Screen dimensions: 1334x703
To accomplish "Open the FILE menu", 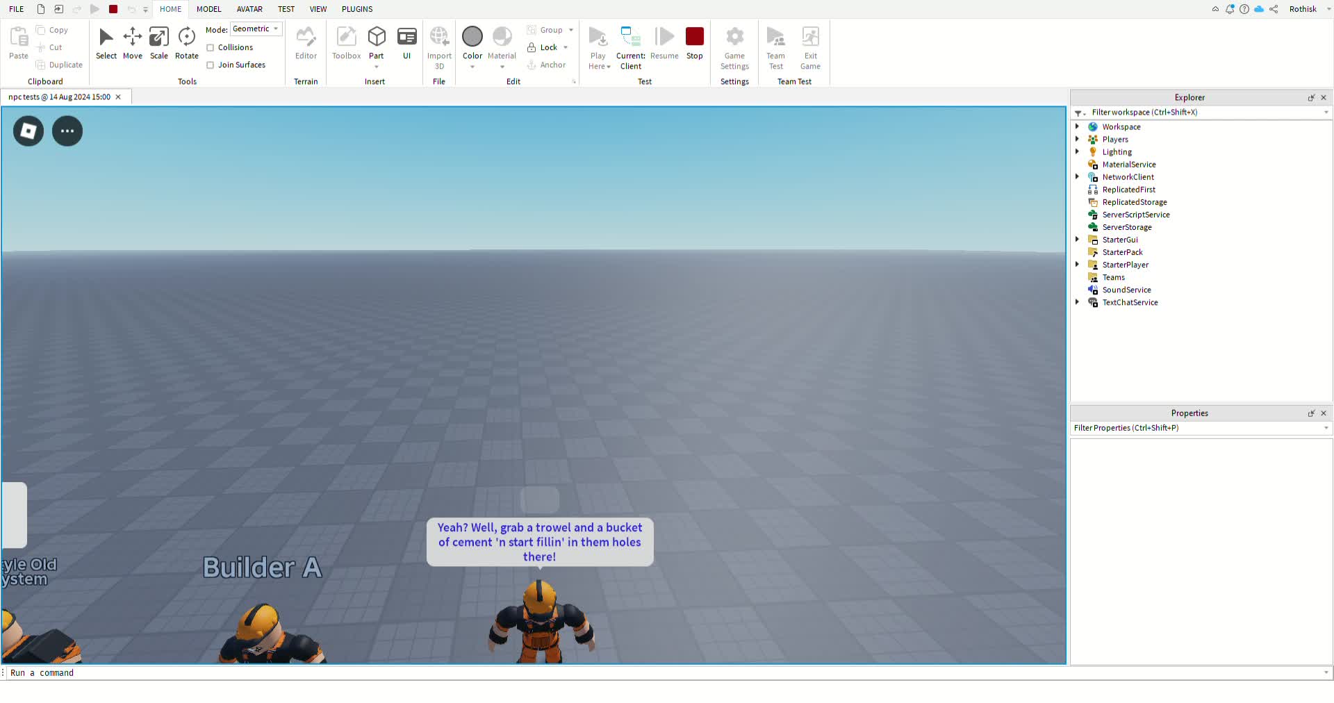I will (x=16, y=9).
